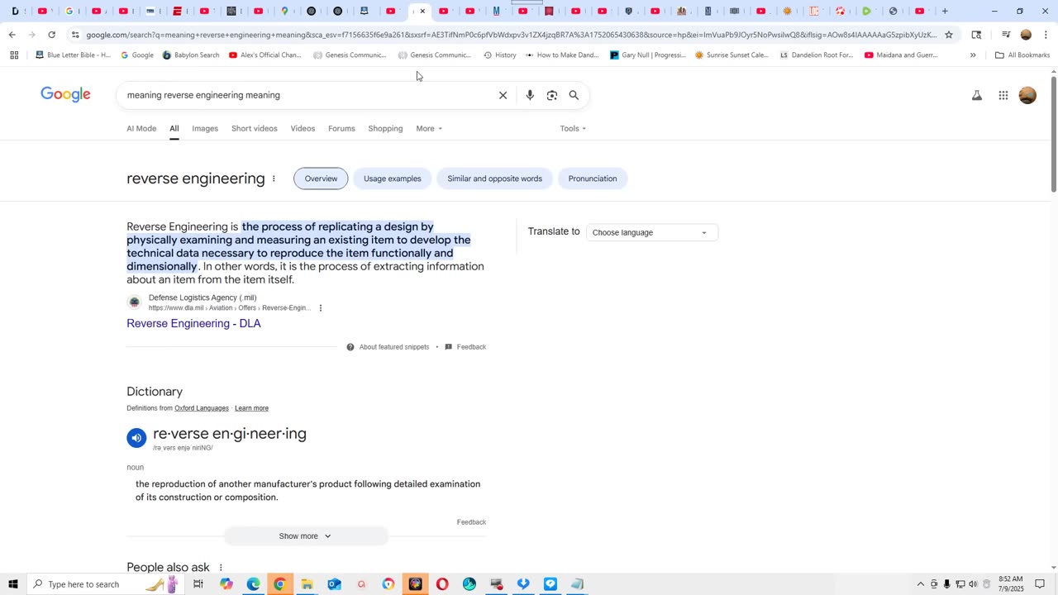Open the Shopping tab
Viewport: 1058px width, 595px height.
click(x=385, y=129)
